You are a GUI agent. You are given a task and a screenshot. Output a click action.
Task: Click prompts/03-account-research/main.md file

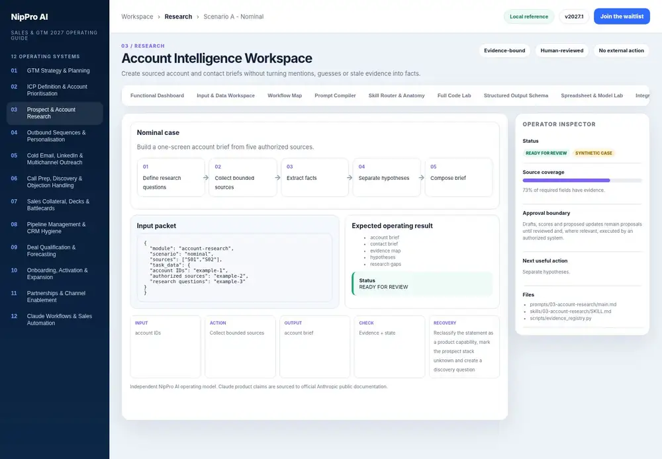point(573,304)
